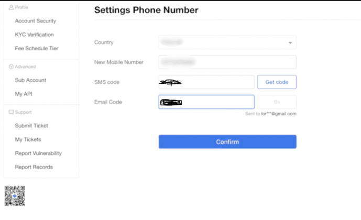Focus the New Mobile Number field
The height and width of the screenshot is (220, 361).
(x=227, y=62)
